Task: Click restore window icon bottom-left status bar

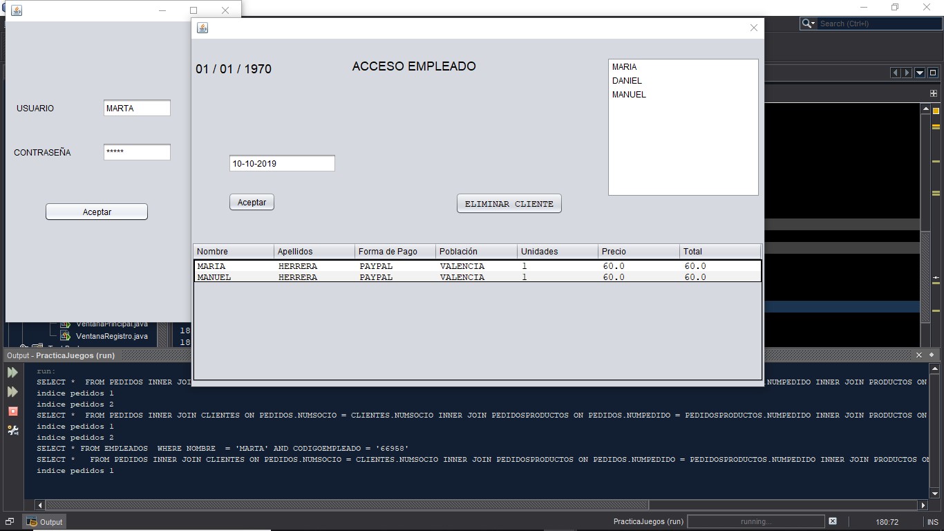Action: tap(10, 522)
